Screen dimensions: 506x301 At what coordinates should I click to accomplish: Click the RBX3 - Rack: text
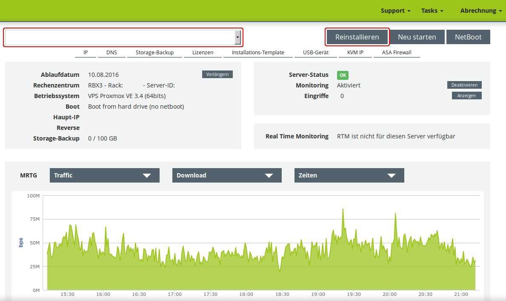point(106,85)
